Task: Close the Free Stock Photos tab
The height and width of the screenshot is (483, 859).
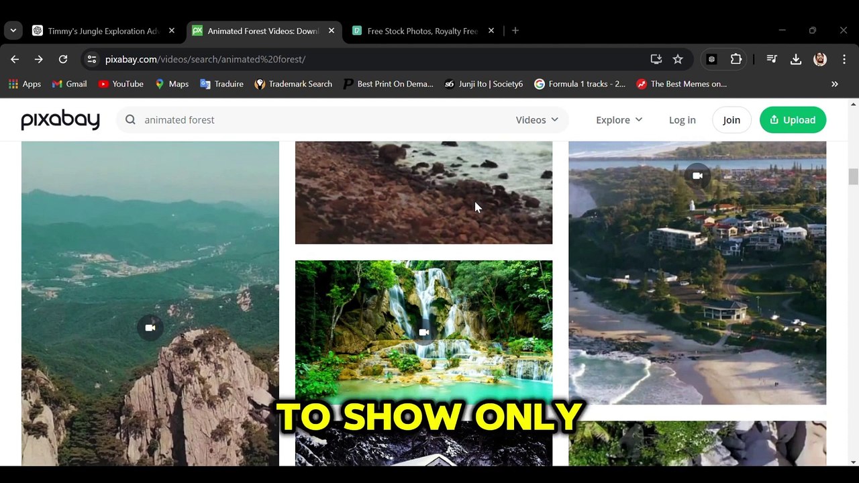Action: pyautogui.click(x=491, y=30)
